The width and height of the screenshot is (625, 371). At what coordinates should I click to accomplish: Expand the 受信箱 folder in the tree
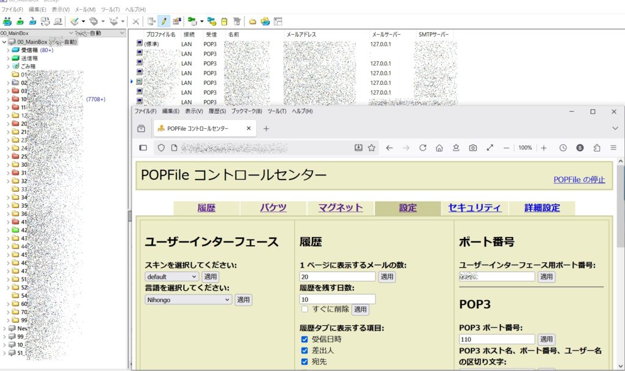click(8, 50)
